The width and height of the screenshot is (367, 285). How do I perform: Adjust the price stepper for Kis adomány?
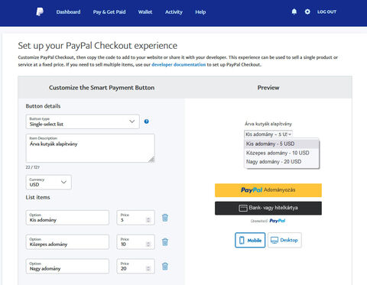pos(148,219)
